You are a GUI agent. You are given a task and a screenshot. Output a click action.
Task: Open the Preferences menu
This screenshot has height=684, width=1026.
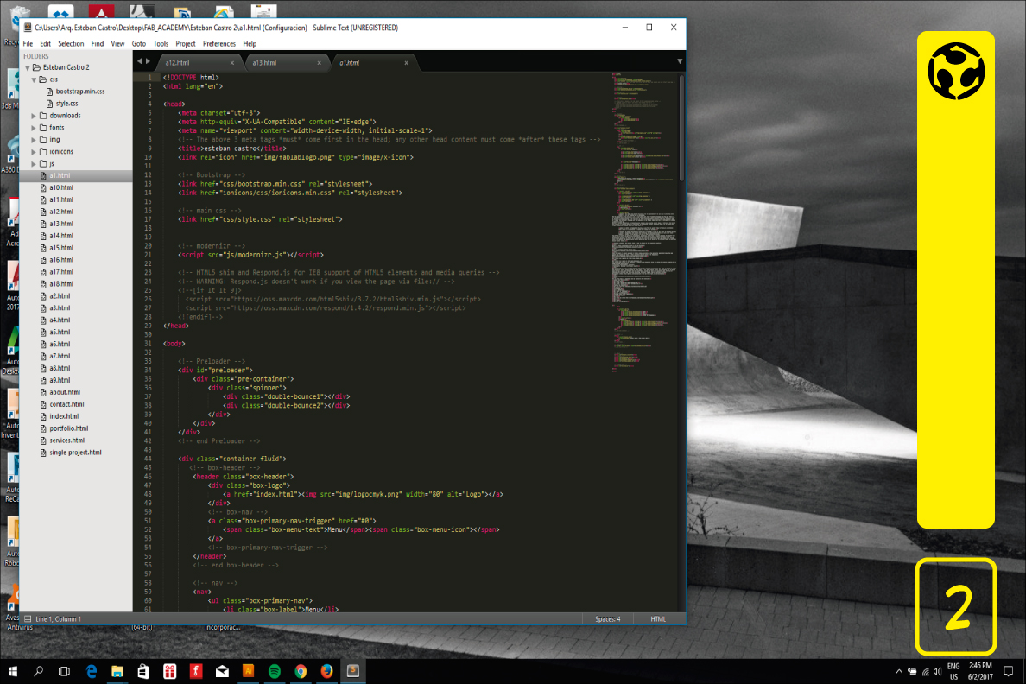[219, 44]
